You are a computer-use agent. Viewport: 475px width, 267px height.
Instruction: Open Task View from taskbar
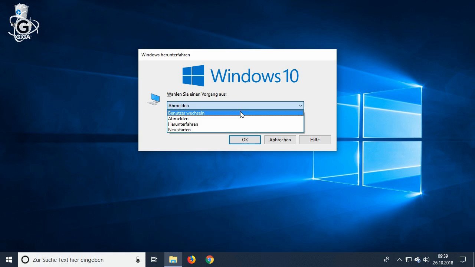(x=154, y=260)
